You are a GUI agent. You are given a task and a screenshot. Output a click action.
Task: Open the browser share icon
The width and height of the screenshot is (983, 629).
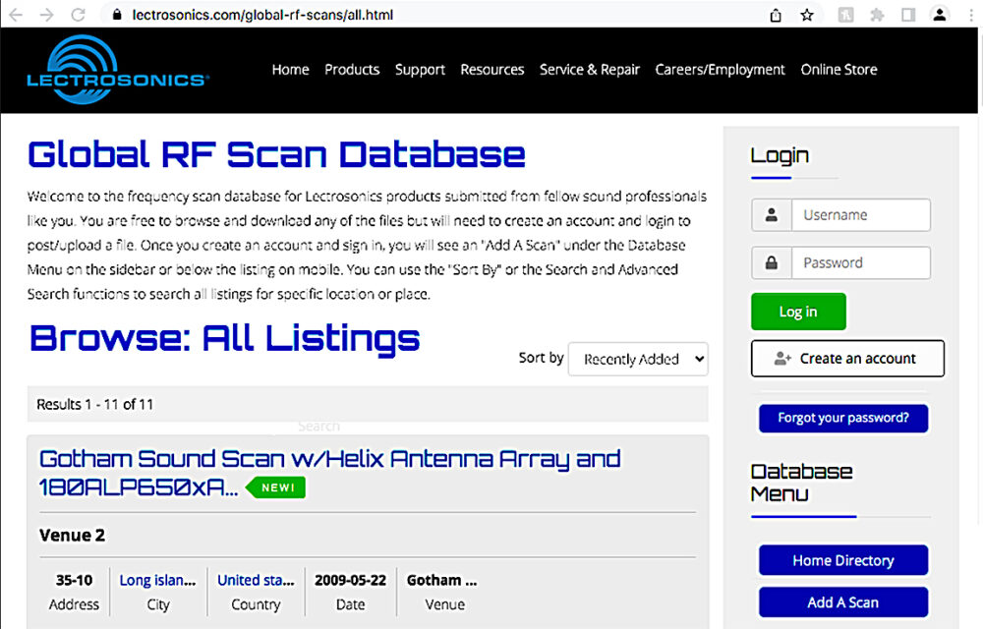774,16
